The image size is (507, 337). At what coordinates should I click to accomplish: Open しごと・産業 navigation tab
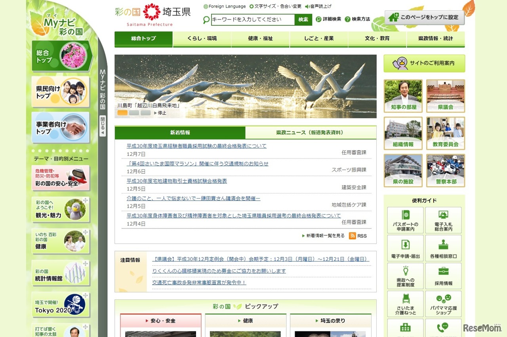[x=319, y=39]
